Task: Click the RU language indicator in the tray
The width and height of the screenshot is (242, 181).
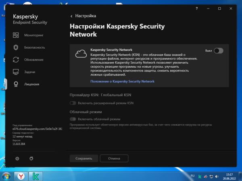Action: (x=192, y=176)
